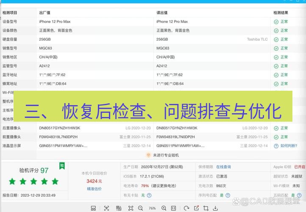Click the 3424 元 recycle price

pos(94,181)
